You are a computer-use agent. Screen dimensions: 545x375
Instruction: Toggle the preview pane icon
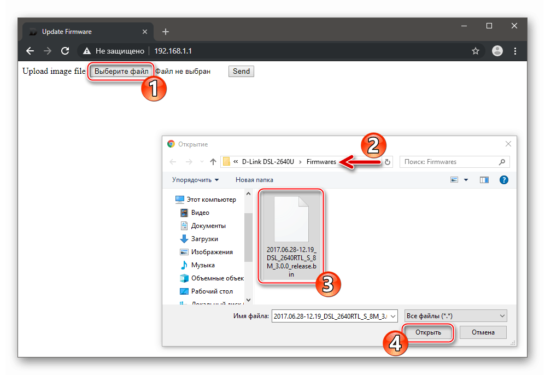click(x=484, y=180)
